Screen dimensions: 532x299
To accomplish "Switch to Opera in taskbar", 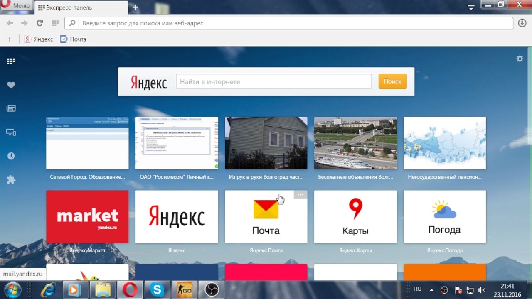I will (130, 289).
